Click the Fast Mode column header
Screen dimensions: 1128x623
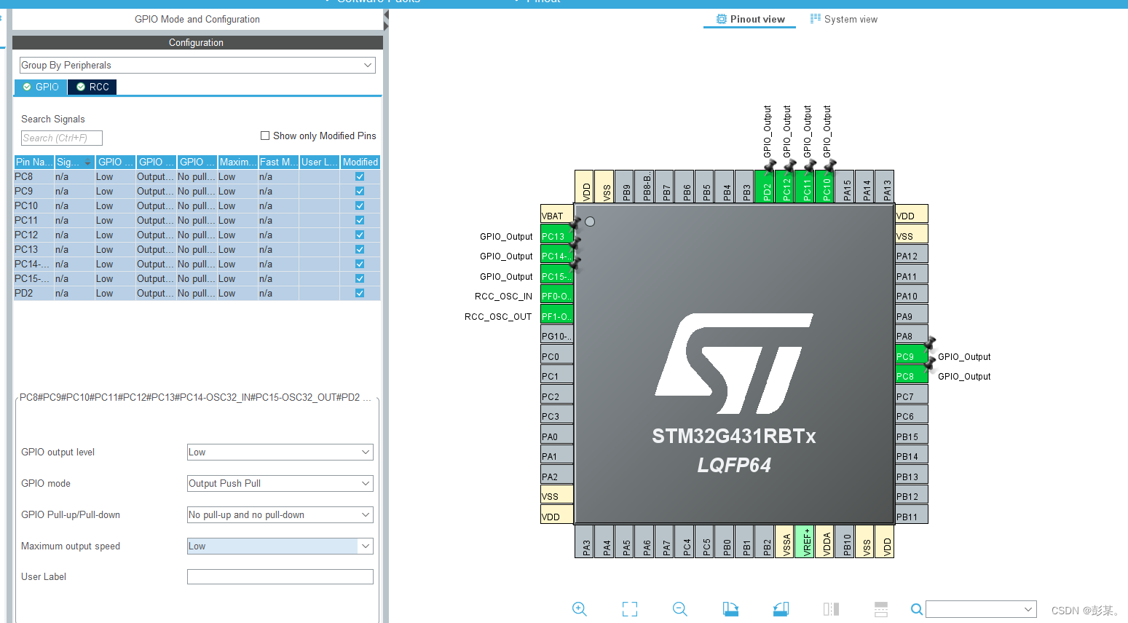[x=279, y=162]
